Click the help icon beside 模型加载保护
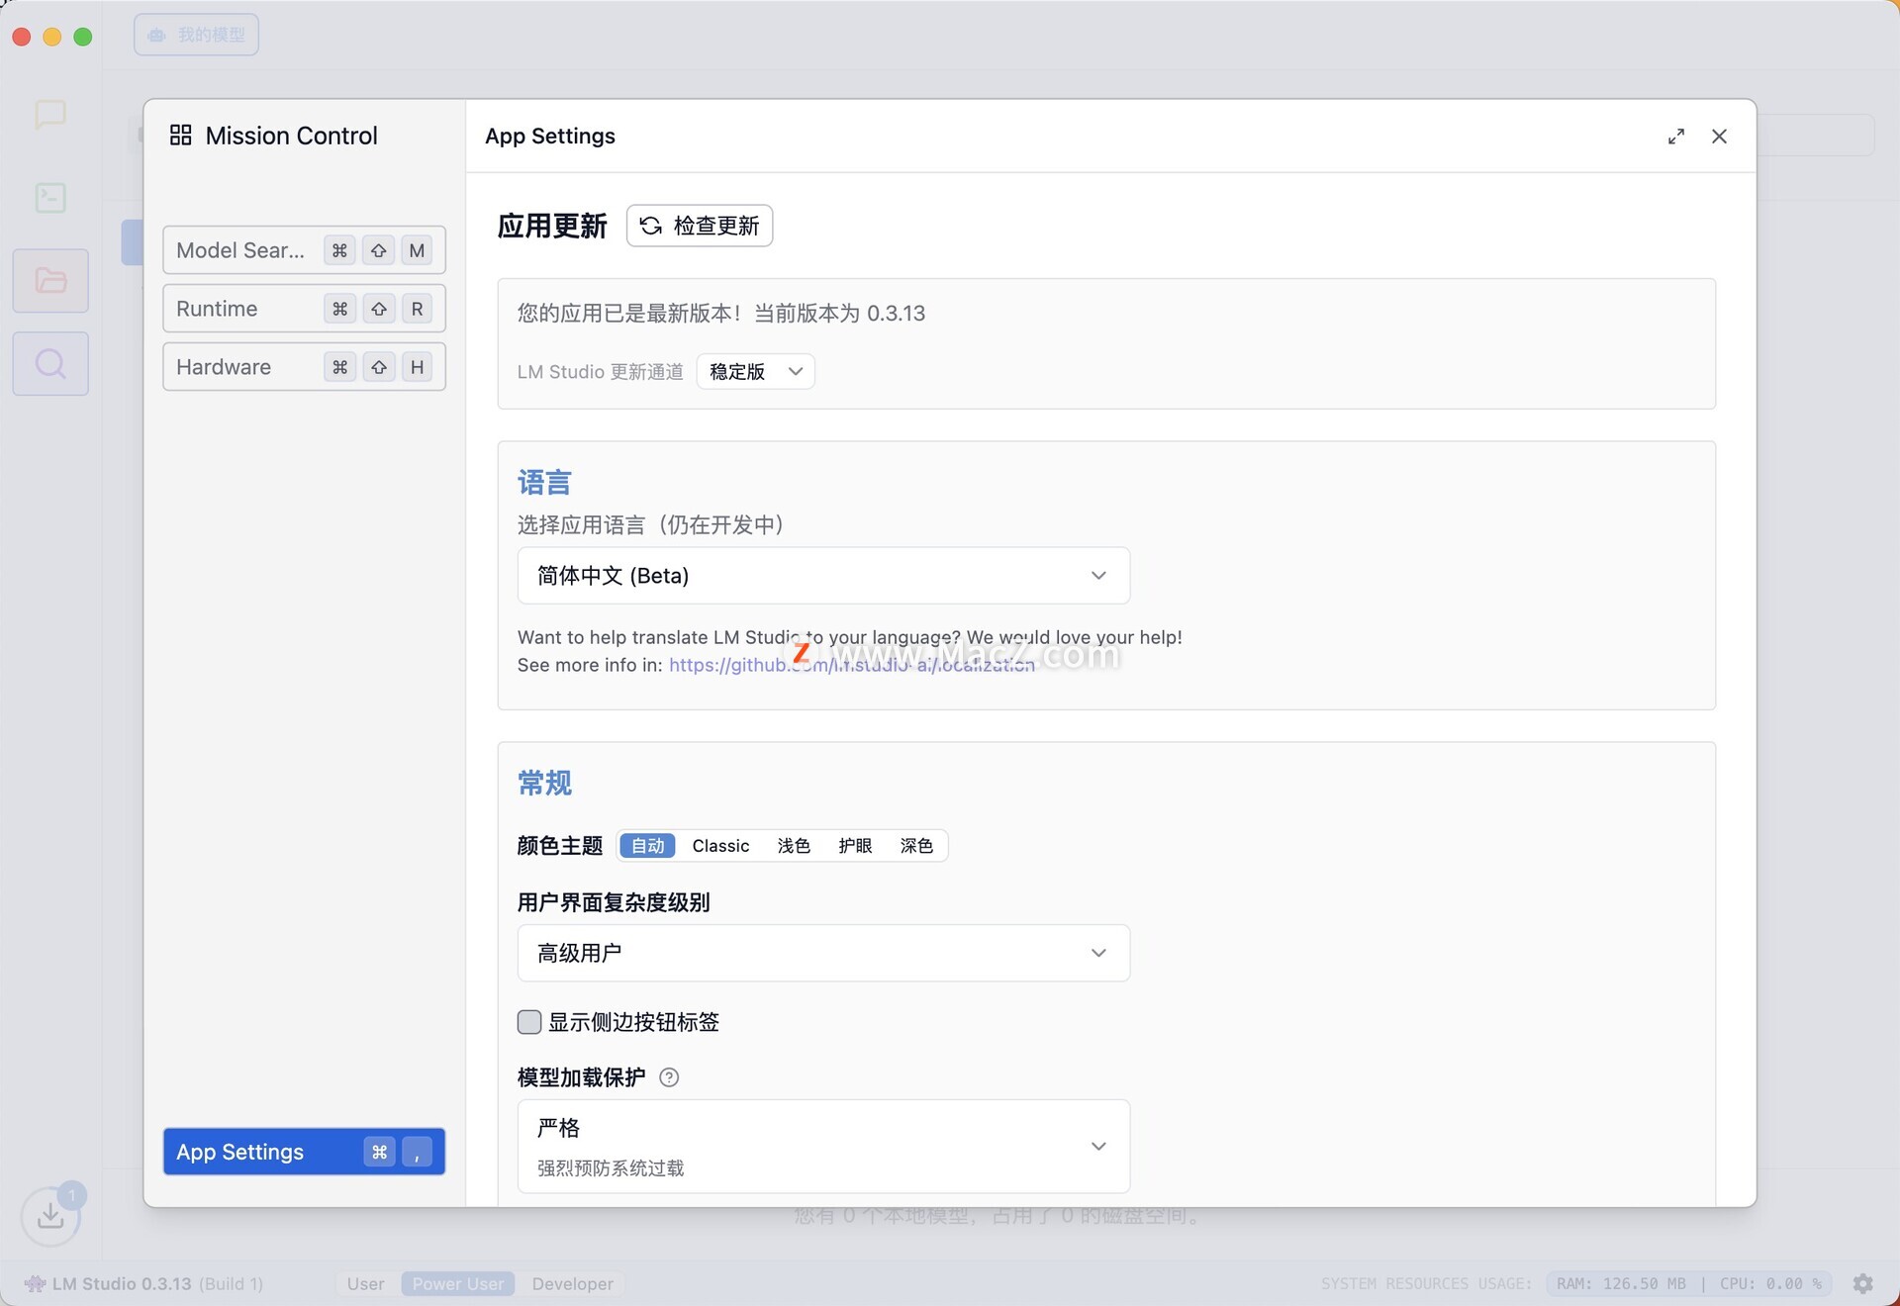Viewport: 1900px width, 1306px height. pos(669,1077)
